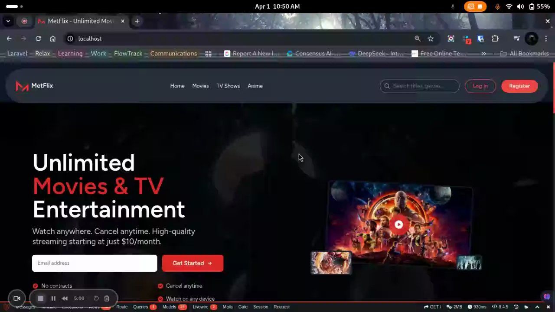Open the Queries debugbar tab

[144, 307]
